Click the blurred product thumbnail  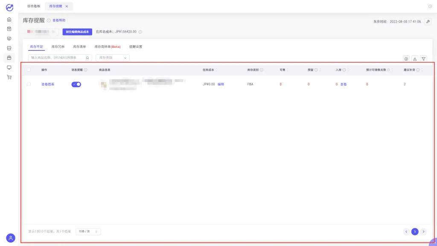coord(103,84)
